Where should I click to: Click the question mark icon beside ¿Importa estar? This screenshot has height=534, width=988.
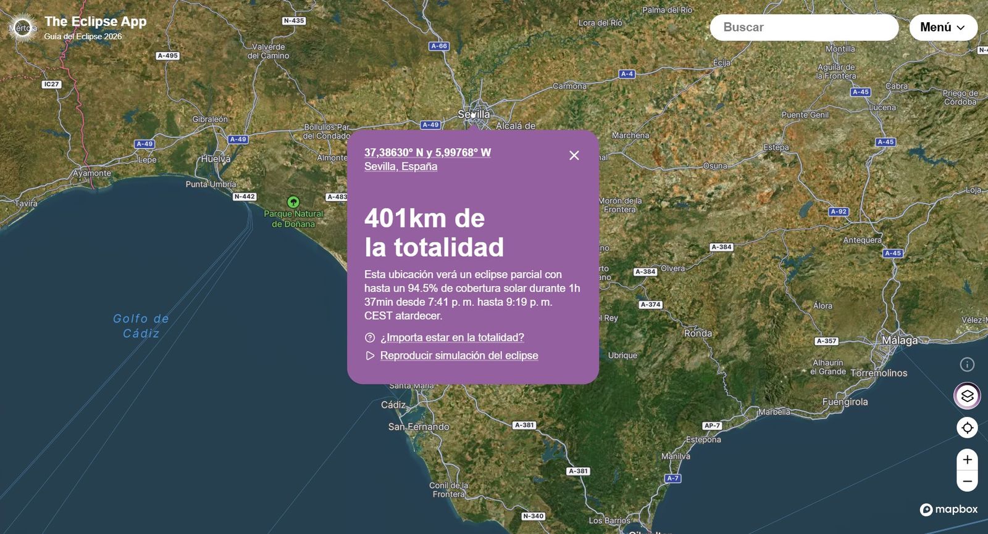[x=370, y=337]
